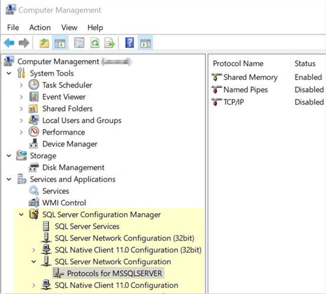326x294 pixels.
Task: Expand the Shared Folders node
Action: (21, 109)
